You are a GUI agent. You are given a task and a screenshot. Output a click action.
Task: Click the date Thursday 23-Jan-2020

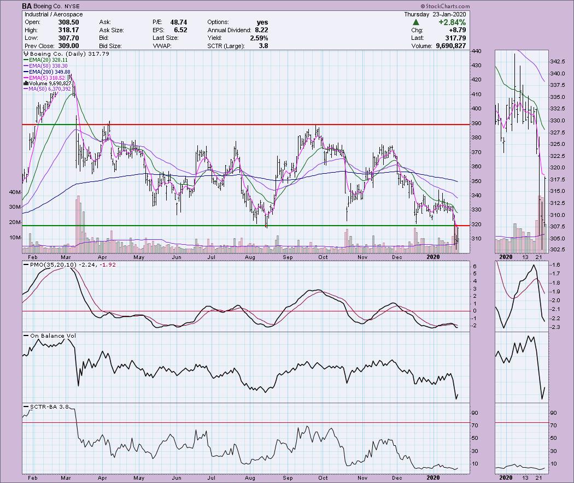[x=435, y=14]
